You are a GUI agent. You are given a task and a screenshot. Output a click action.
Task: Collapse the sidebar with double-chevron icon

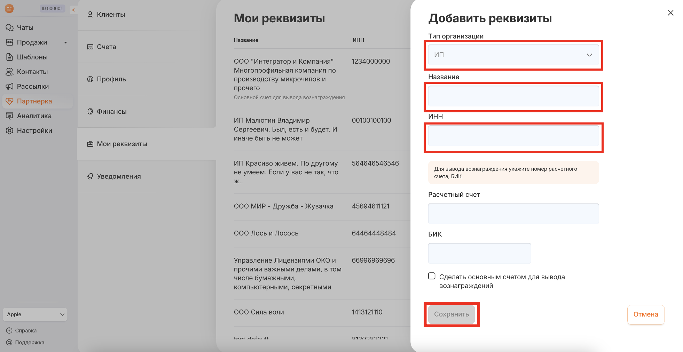pos(73,10)
